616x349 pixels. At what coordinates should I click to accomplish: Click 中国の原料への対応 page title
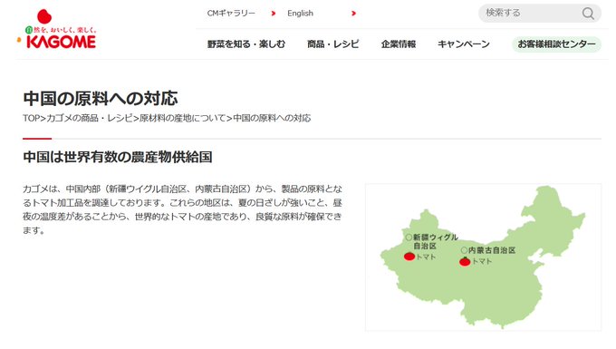[101, 98]
